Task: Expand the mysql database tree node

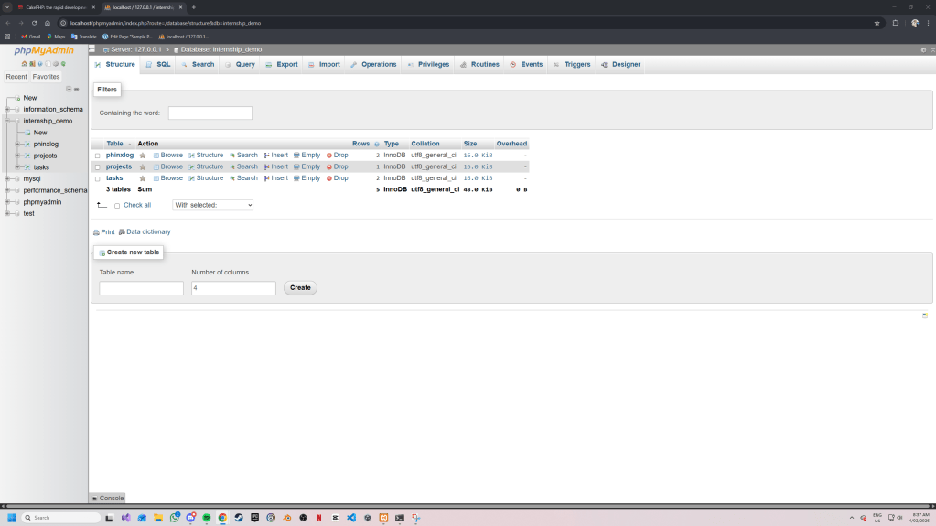Action: click(x=6, y=179)
